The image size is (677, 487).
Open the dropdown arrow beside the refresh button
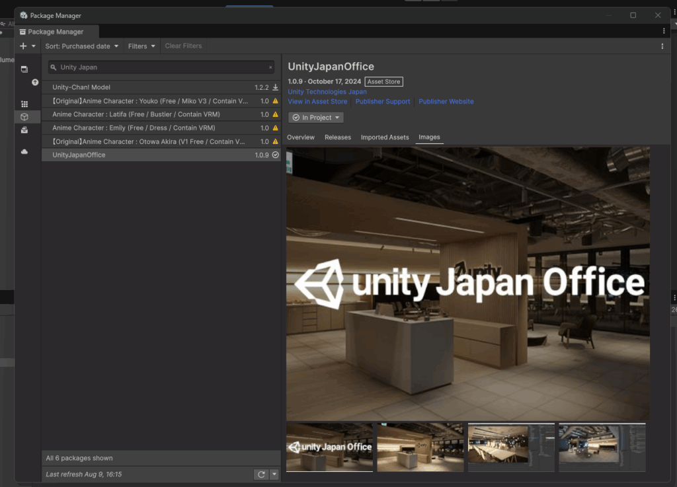(274, 474)
